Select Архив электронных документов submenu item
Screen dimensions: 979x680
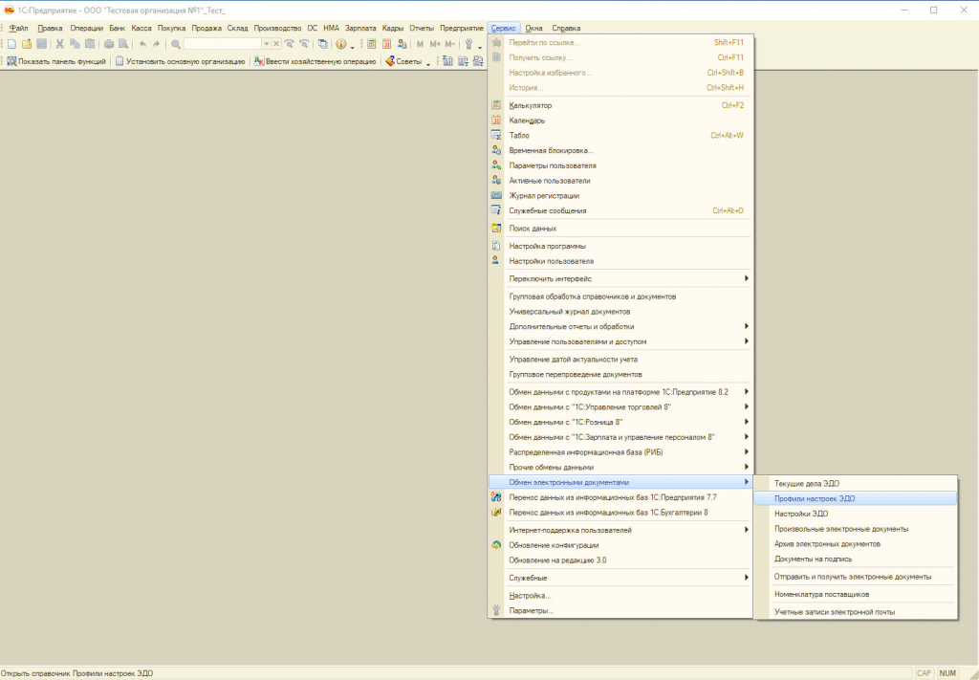click(856, 544)
